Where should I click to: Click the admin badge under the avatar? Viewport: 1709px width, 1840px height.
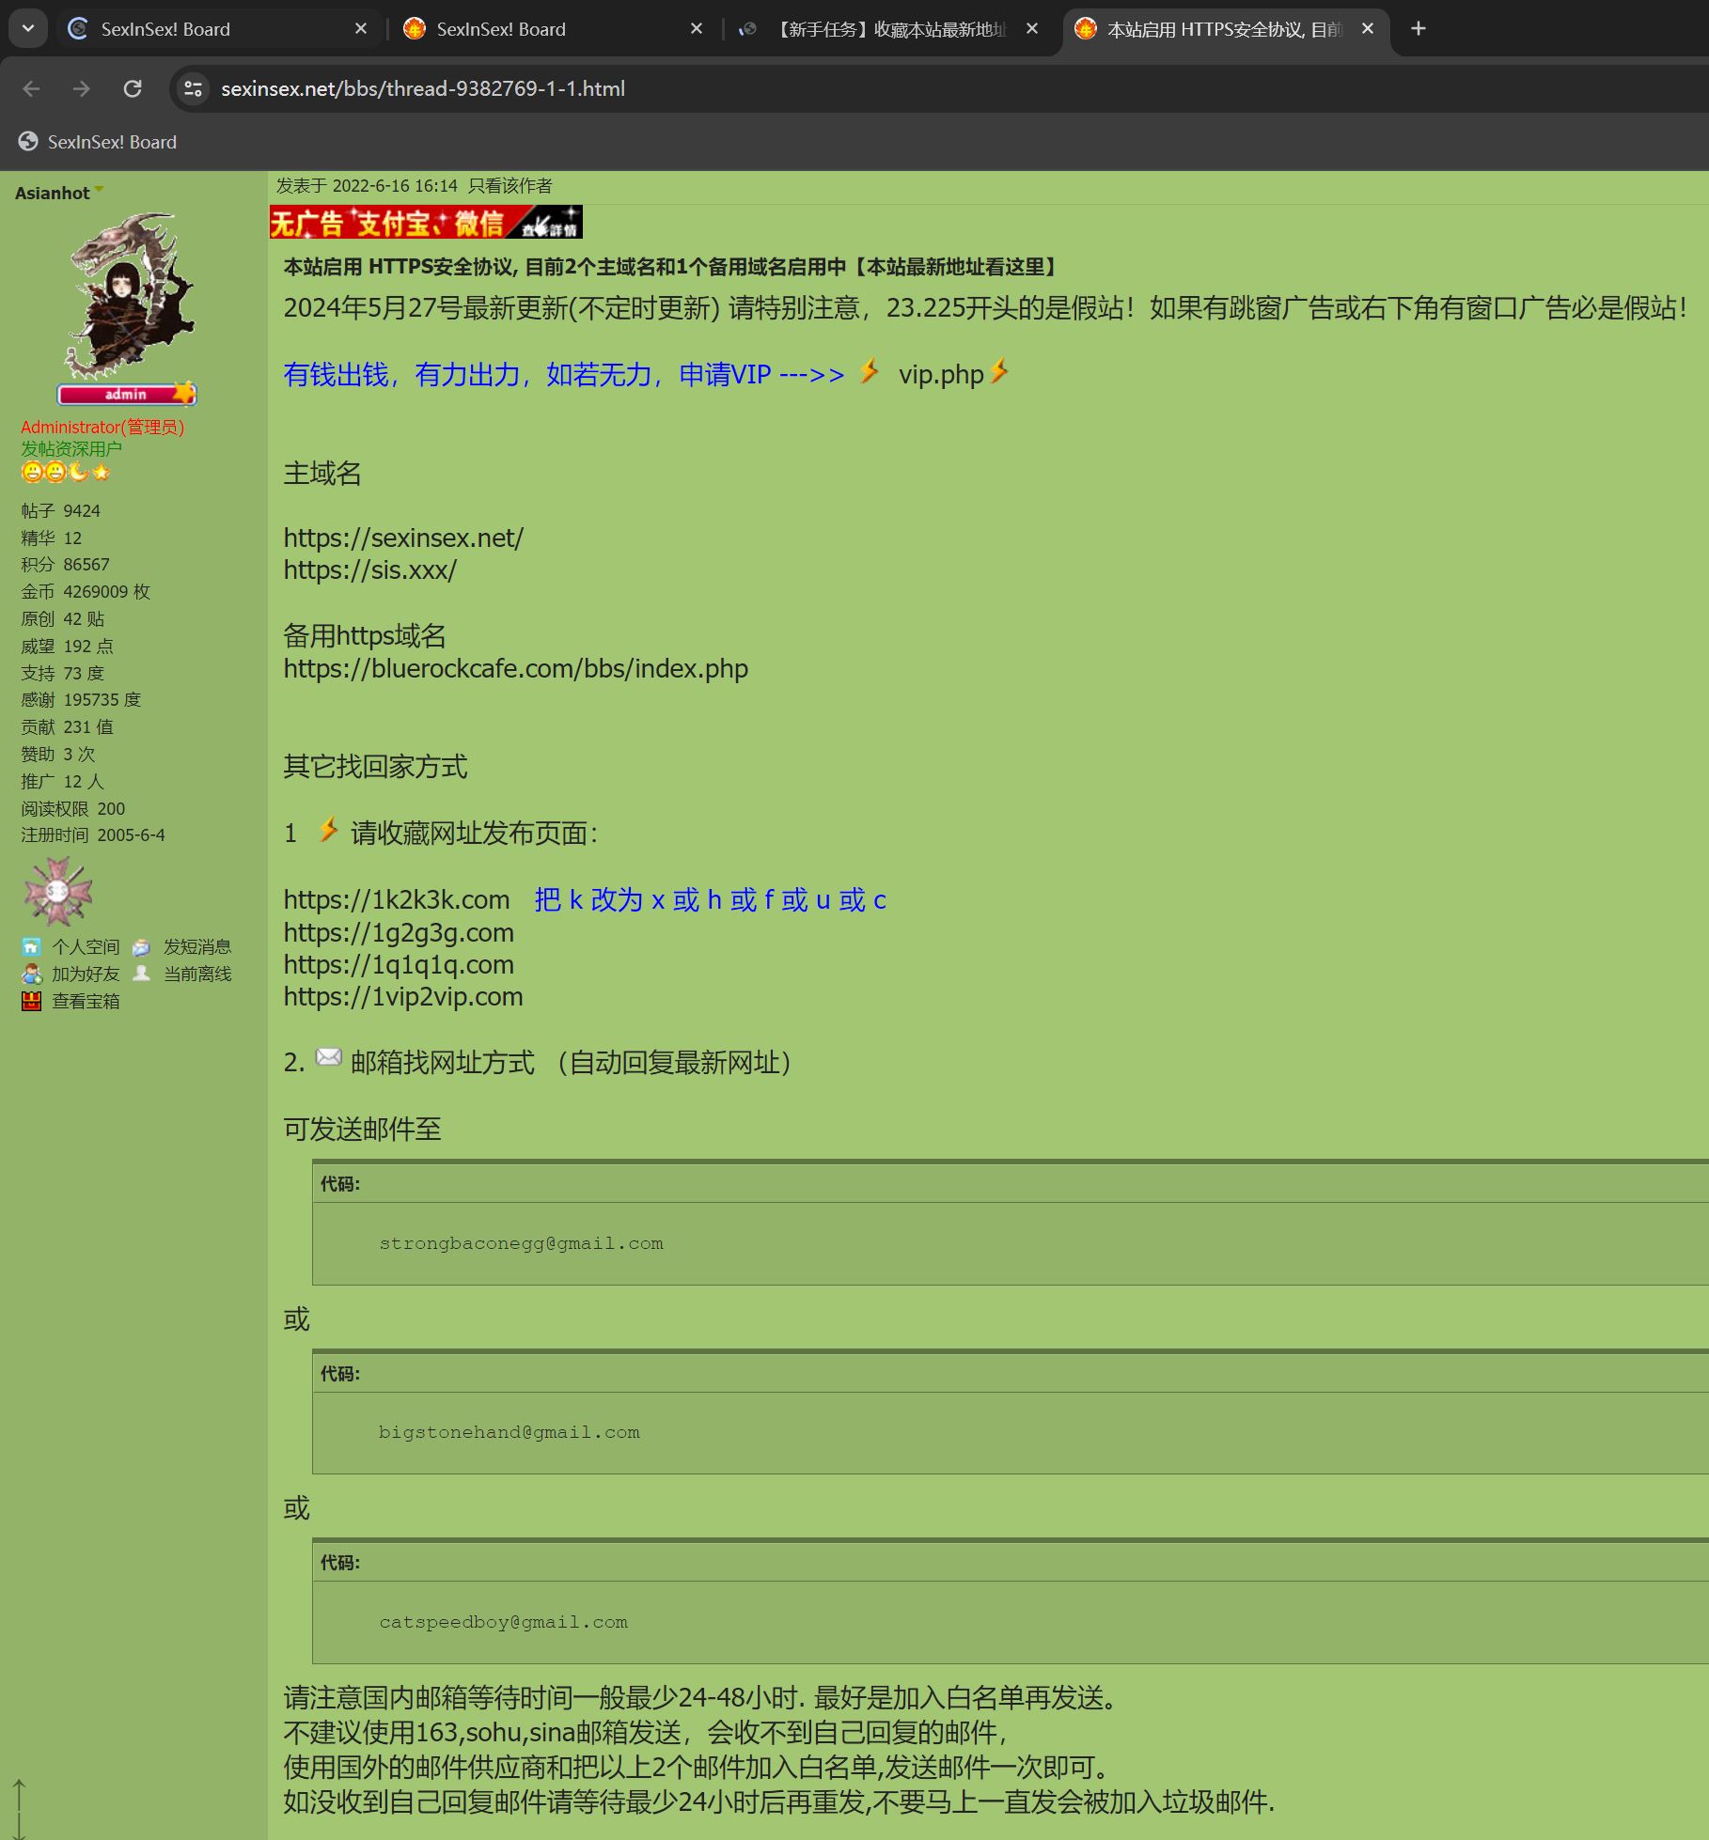coord(127,394)
